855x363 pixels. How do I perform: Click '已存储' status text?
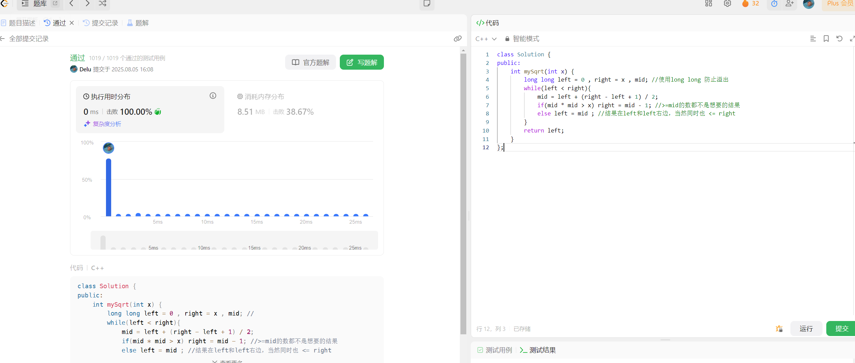[522, 329]
